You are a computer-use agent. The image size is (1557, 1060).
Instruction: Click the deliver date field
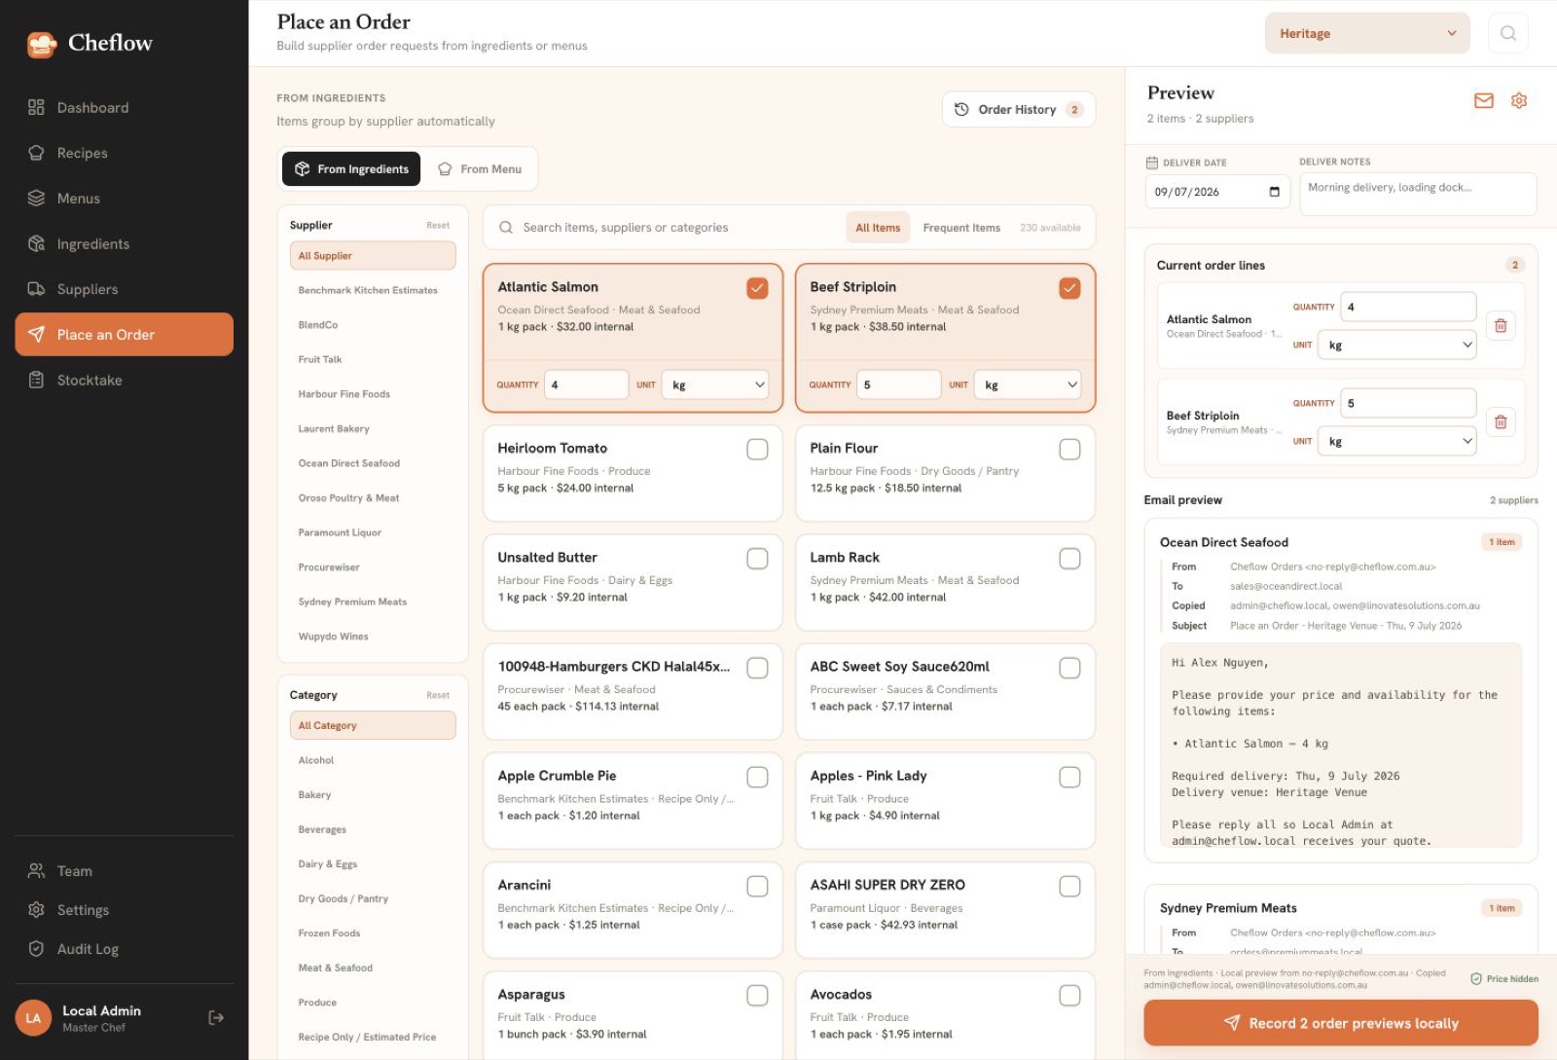(x=1217, y=192)
